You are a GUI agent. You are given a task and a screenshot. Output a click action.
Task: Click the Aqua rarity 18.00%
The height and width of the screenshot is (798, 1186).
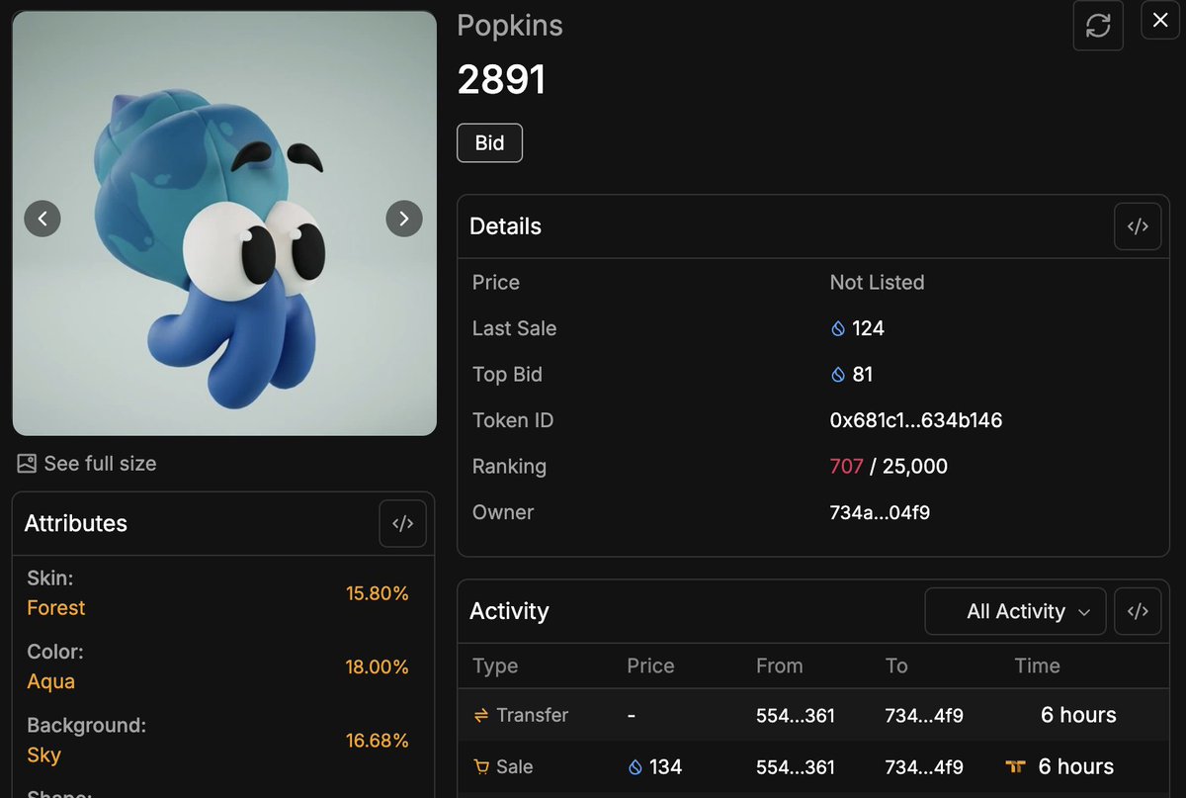tap(378, 667)
